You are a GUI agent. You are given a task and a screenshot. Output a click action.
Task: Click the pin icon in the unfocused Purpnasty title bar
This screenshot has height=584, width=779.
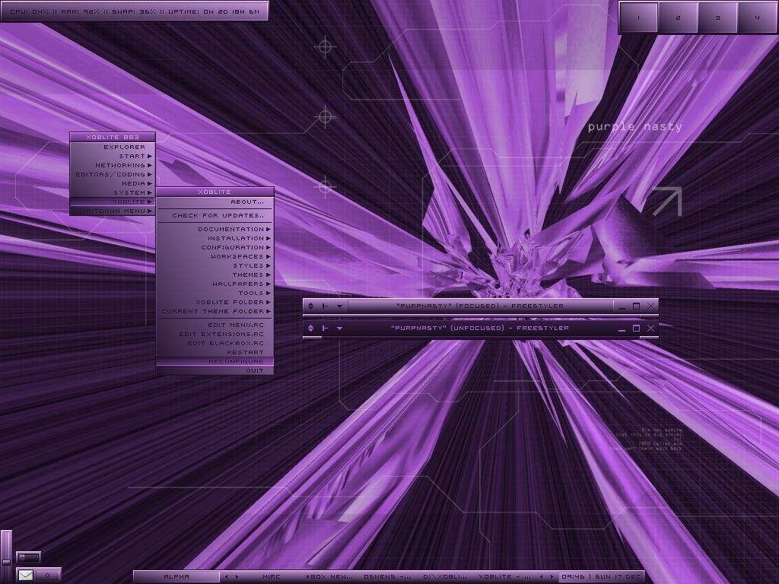pyautogui.click(x=325, y=328)
